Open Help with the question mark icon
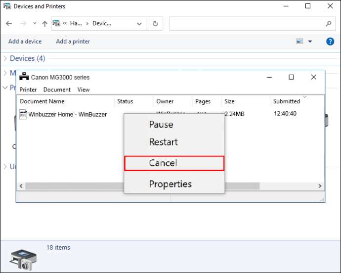This screenshot has height=273, width=341. (x=330, y=42)
